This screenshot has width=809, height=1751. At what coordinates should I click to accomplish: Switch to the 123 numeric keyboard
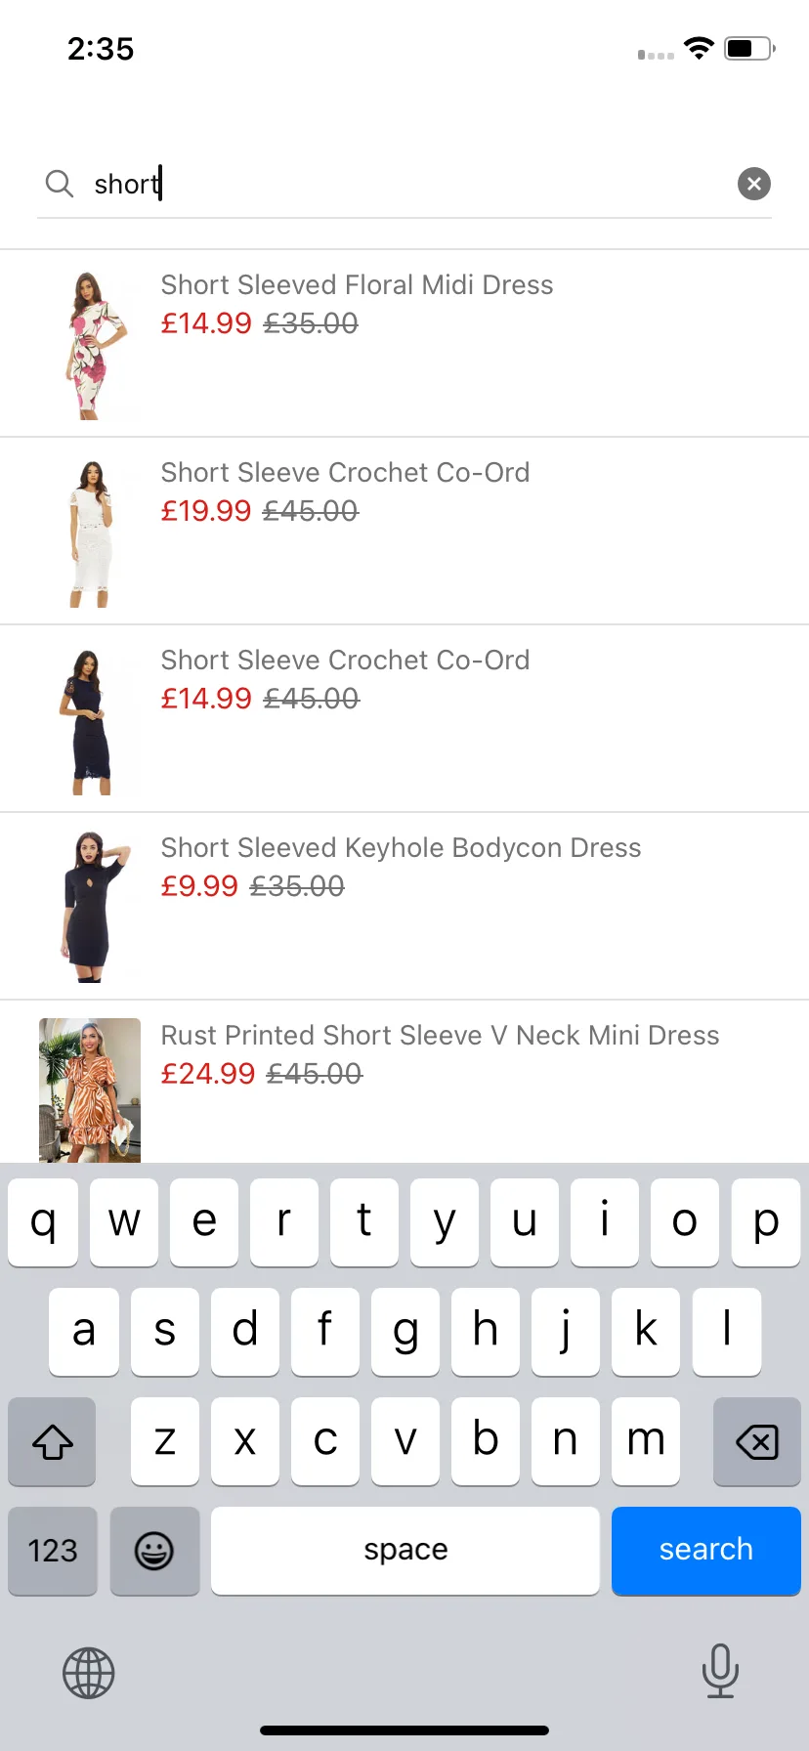[x=53, y=1551]
